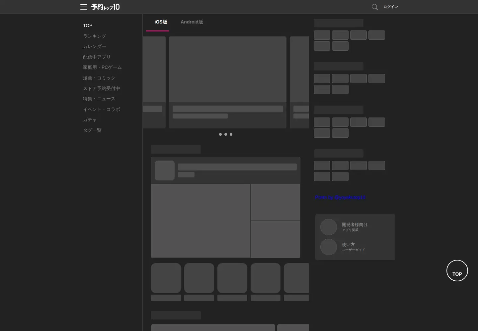The image size is (478, 331).
Task: Open the hamburger menu icon
Action: click(x=84, y=7)
